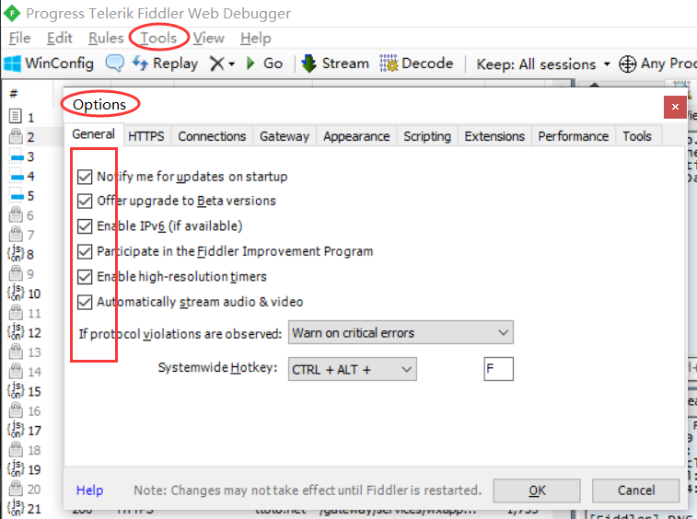The height and width of the screenshot is (519, 697).
Task: Open the Edit menu
Action: point(60,39)
